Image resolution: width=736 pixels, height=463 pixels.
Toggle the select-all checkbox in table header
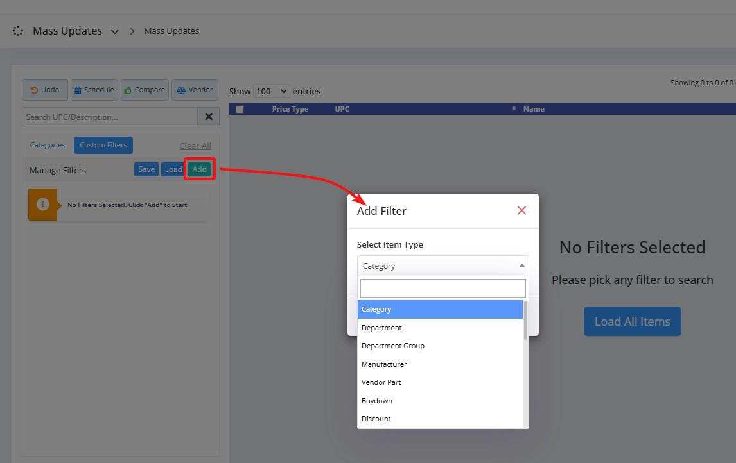pos(240,109)
